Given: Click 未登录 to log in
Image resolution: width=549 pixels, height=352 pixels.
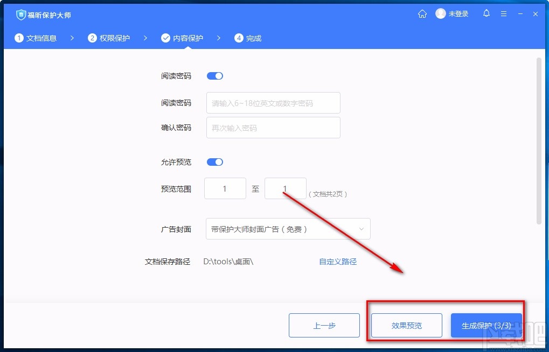Looking at the screenshot, I should [458, 14].
